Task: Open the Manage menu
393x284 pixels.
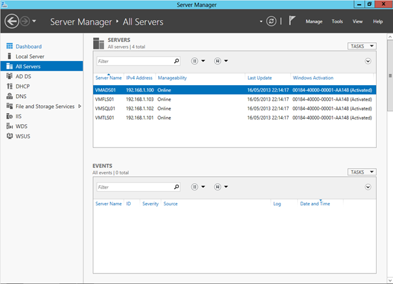Action: point(314,21)
